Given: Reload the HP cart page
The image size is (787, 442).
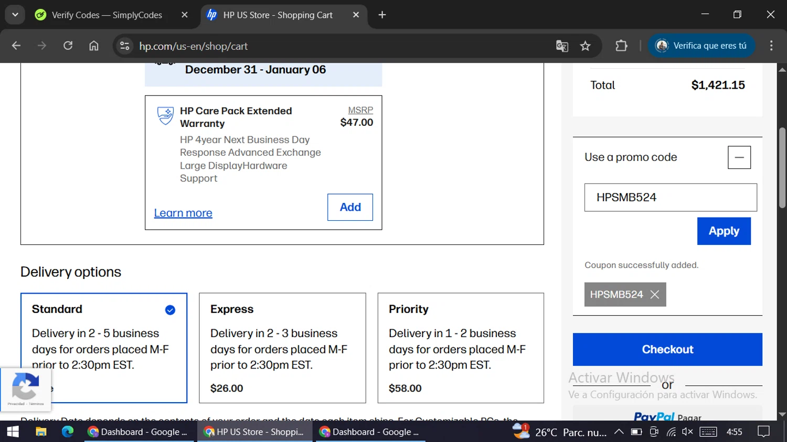Looking at the screenshot, I should (68, 46).
